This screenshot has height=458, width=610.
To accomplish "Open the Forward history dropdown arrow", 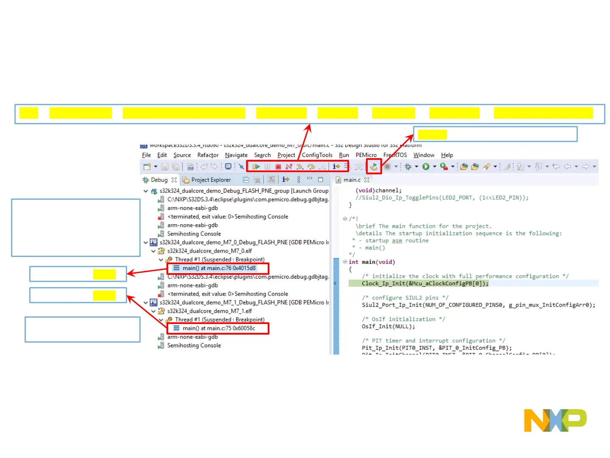I will point(594,167).
